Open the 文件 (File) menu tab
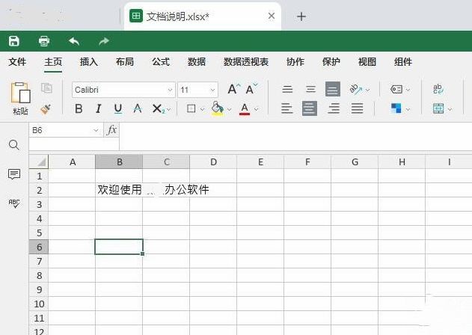Screen dimensions: 472x335 (x=17, y=62)
